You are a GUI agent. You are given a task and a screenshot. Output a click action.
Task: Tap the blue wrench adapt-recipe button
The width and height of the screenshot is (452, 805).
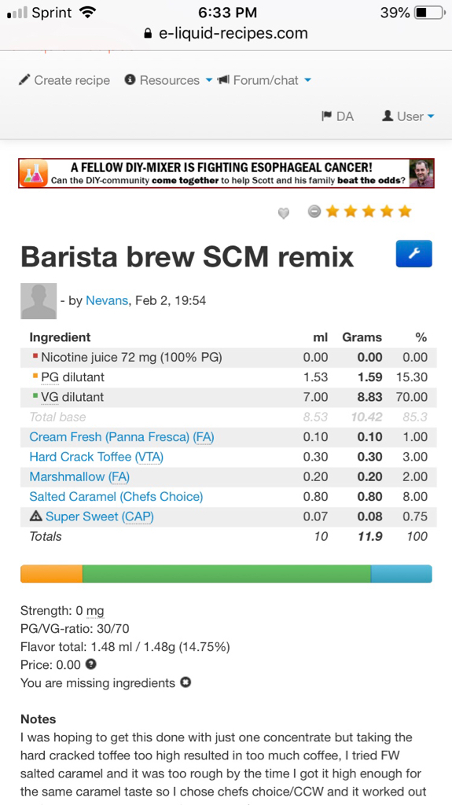[414, 254]
